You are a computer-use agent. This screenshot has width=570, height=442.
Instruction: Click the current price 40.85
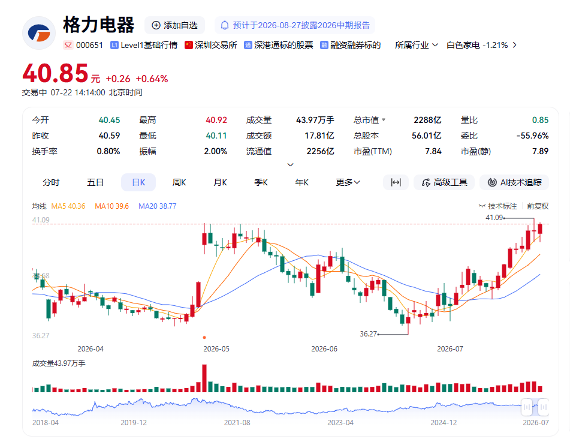pyautogui.click(x=55, y=73)
